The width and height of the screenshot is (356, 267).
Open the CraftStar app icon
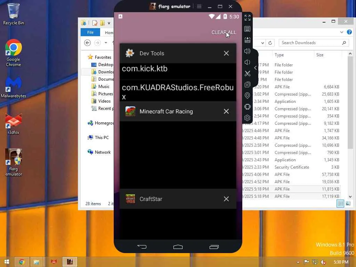(x=130, y=199)
